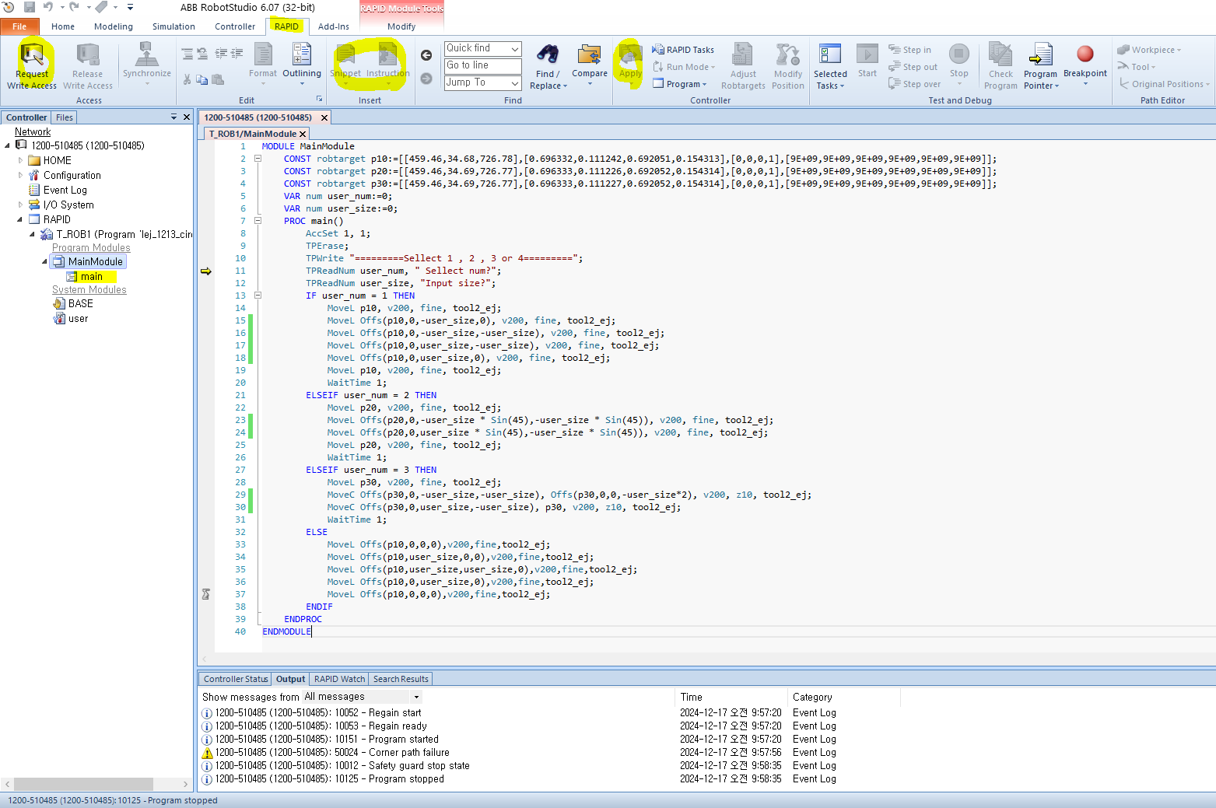The width and height of the screenshot is (1216, 808).
Task: Open the Search Results tab
Action: (x=401, y=679)
